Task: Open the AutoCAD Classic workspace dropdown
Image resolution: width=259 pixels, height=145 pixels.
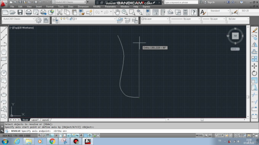Action: 18,19
